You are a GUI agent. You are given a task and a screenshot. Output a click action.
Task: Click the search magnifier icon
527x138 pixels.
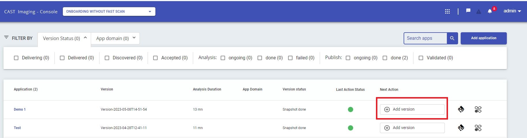coord(452,38)
